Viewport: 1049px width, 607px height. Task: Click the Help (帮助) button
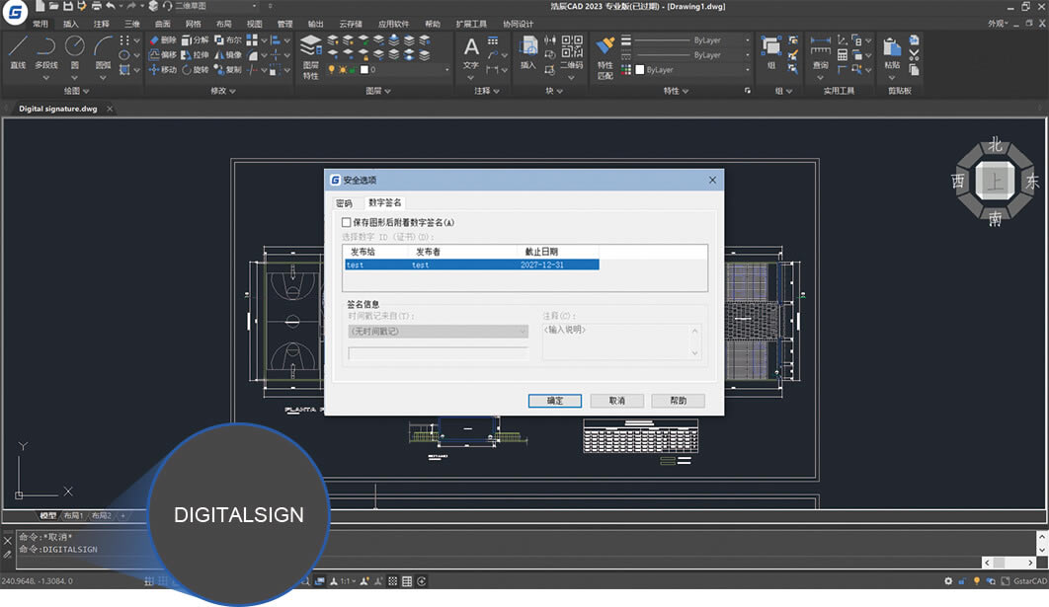pyautogui.click(x=676, y=401)
